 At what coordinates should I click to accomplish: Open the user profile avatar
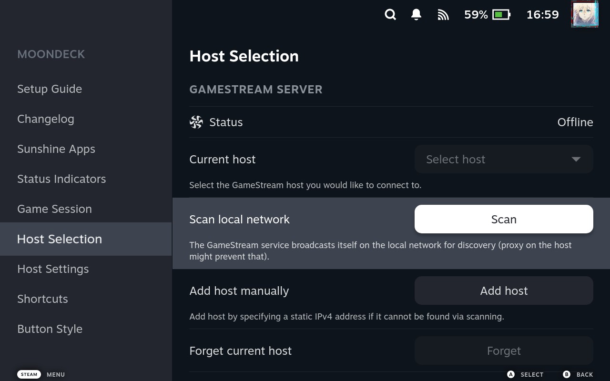(x=584, y=14)
